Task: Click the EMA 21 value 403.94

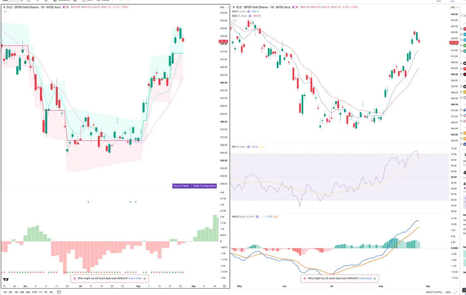Action: [257, 16]
